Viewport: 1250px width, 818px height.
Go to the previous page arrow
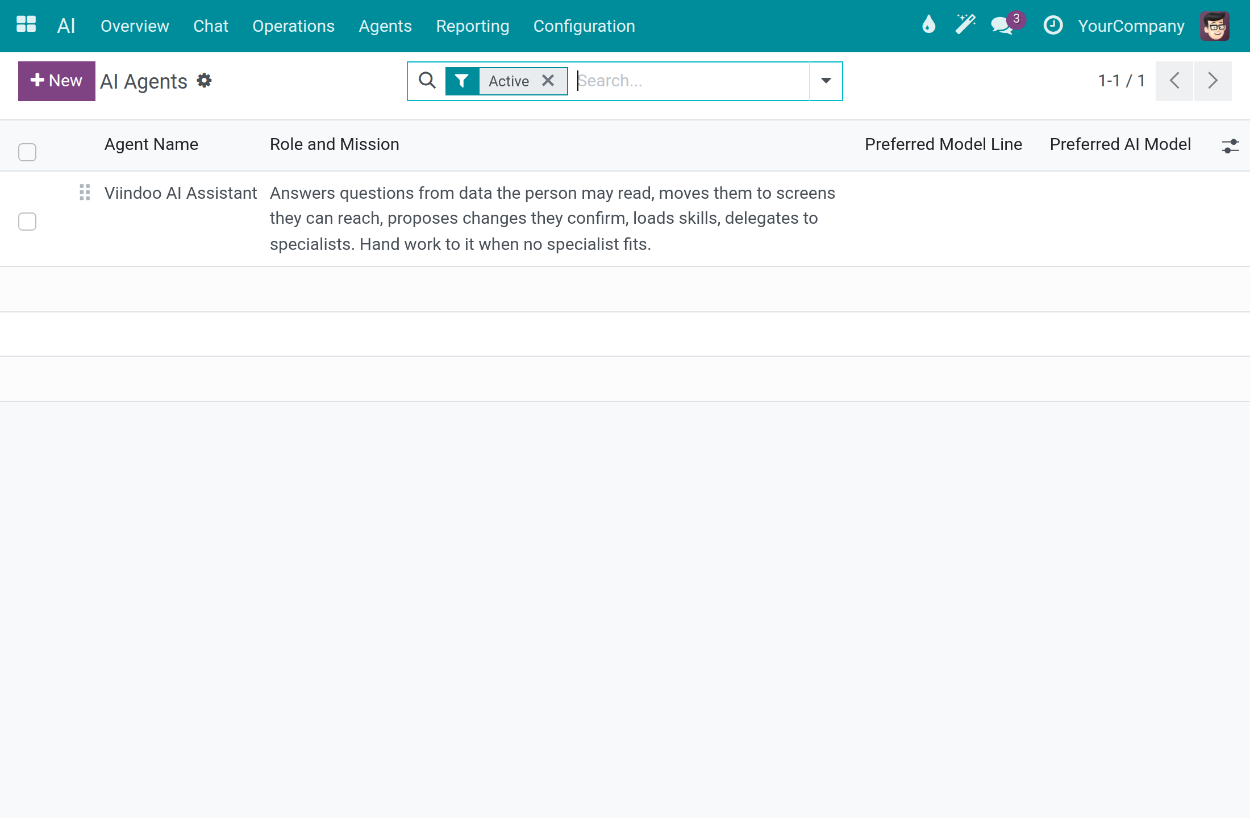coord(1174,81)
